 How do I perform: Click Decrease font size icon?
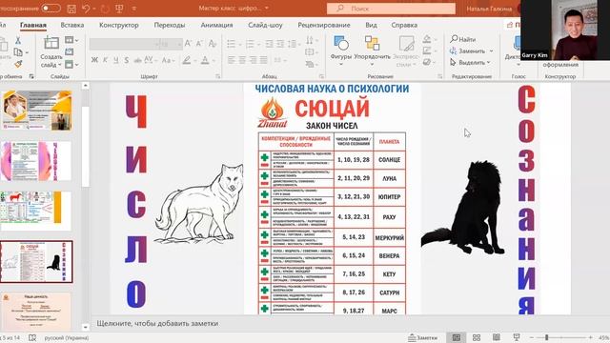click(x=199, y=44)
